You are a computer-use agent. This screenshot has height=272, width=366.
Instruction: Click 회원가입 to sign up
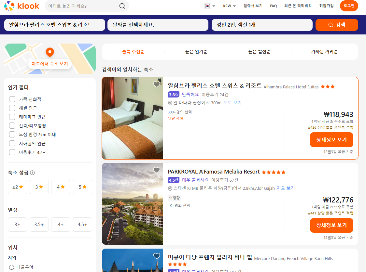pyautogui.click(x=326, y=6)
